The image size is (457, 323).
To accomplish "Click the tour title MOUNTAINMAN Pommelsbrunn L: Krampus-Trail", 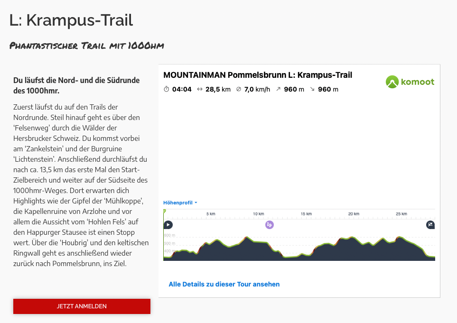I will coord(258,75).
